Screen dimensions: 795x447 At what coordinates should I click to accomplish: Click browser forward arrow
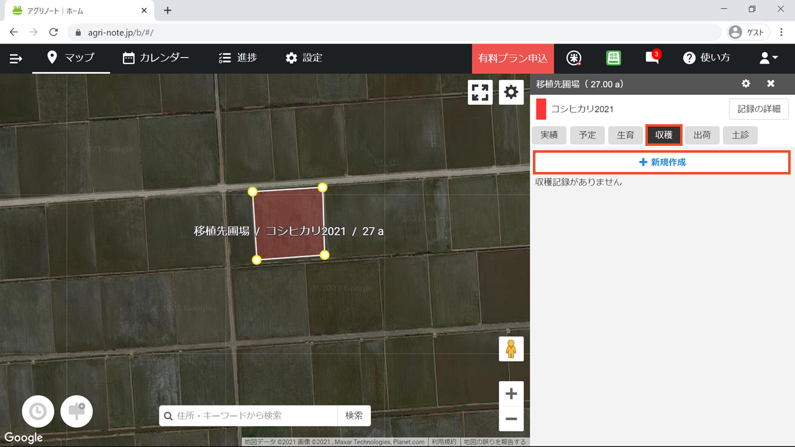point(34,32)
